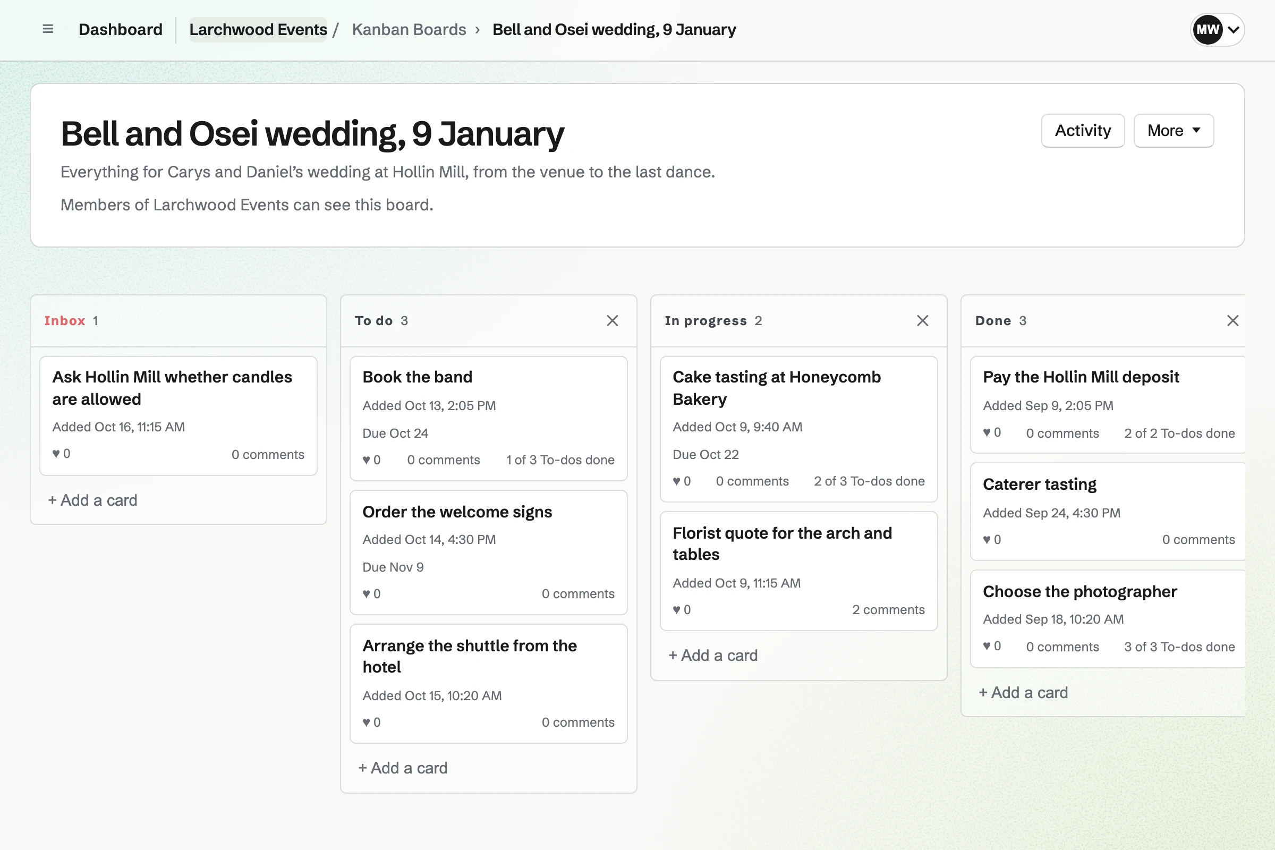The image size is (1275, 850).
Task: Expand the account menu chevron beside MW
Action: pos(1233,30)
